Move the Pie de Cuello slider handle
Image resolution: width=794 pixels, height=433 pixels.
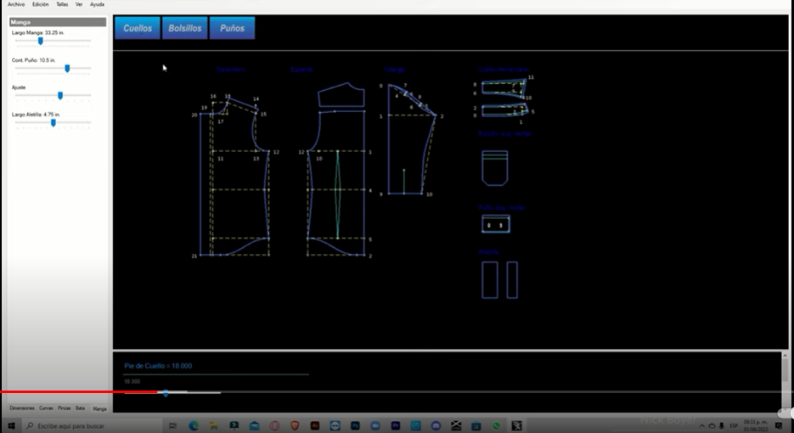click(x=166, y=392)
